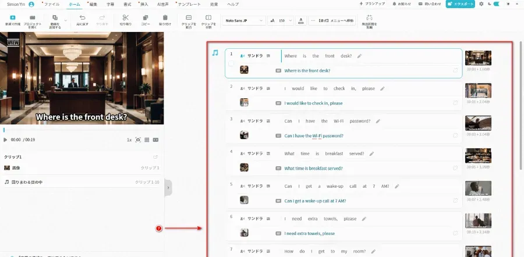Open the ファイル menu
The height and width of the screenshot is (257, 524).
click(x=52, y=4)
